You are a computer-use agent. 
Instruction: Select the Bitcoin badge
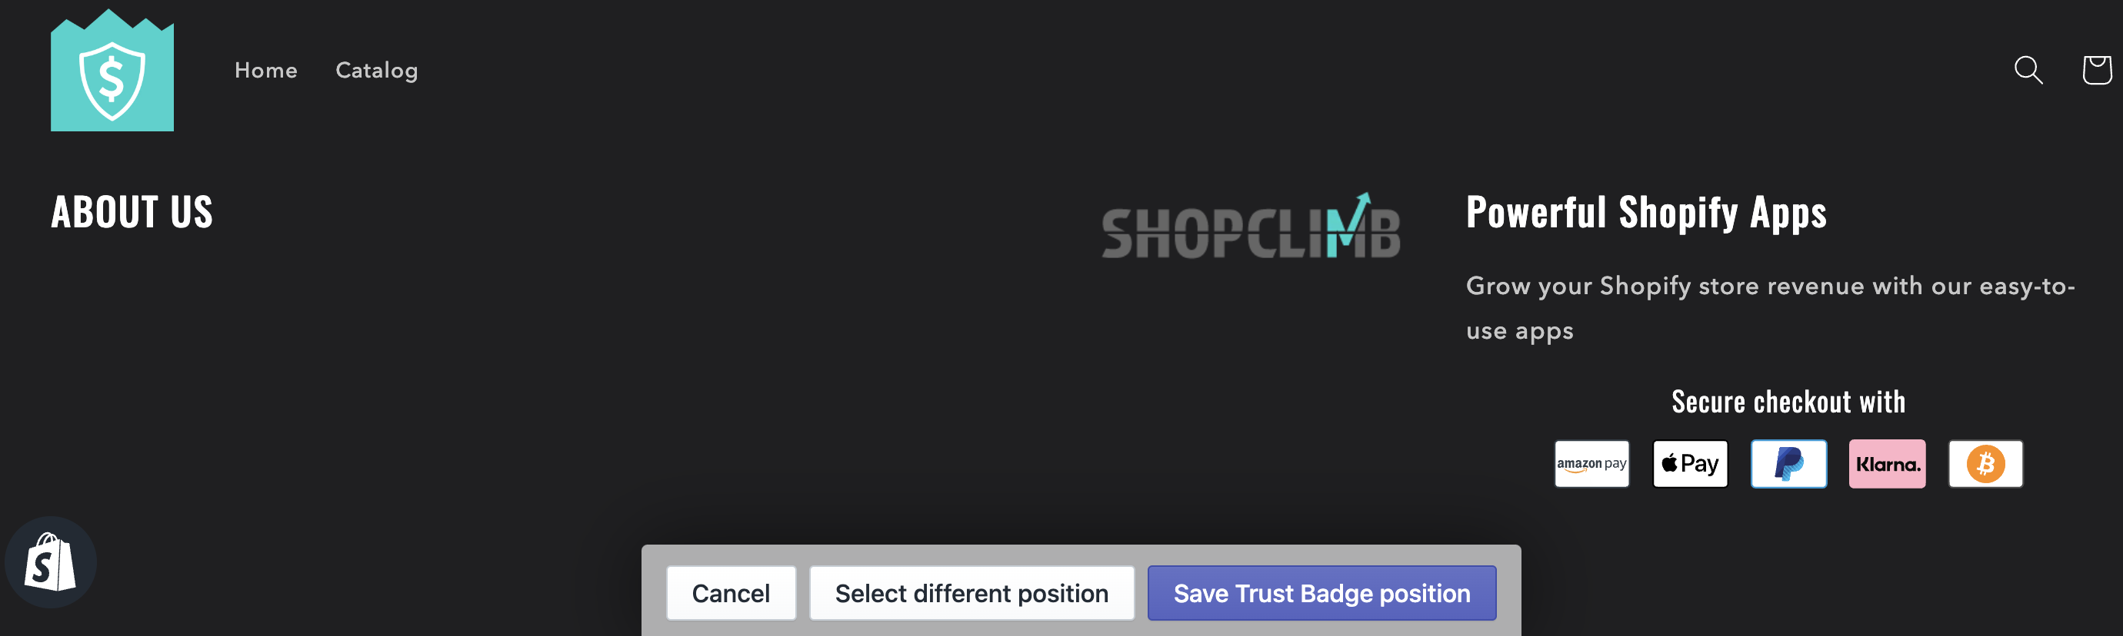1985,464
